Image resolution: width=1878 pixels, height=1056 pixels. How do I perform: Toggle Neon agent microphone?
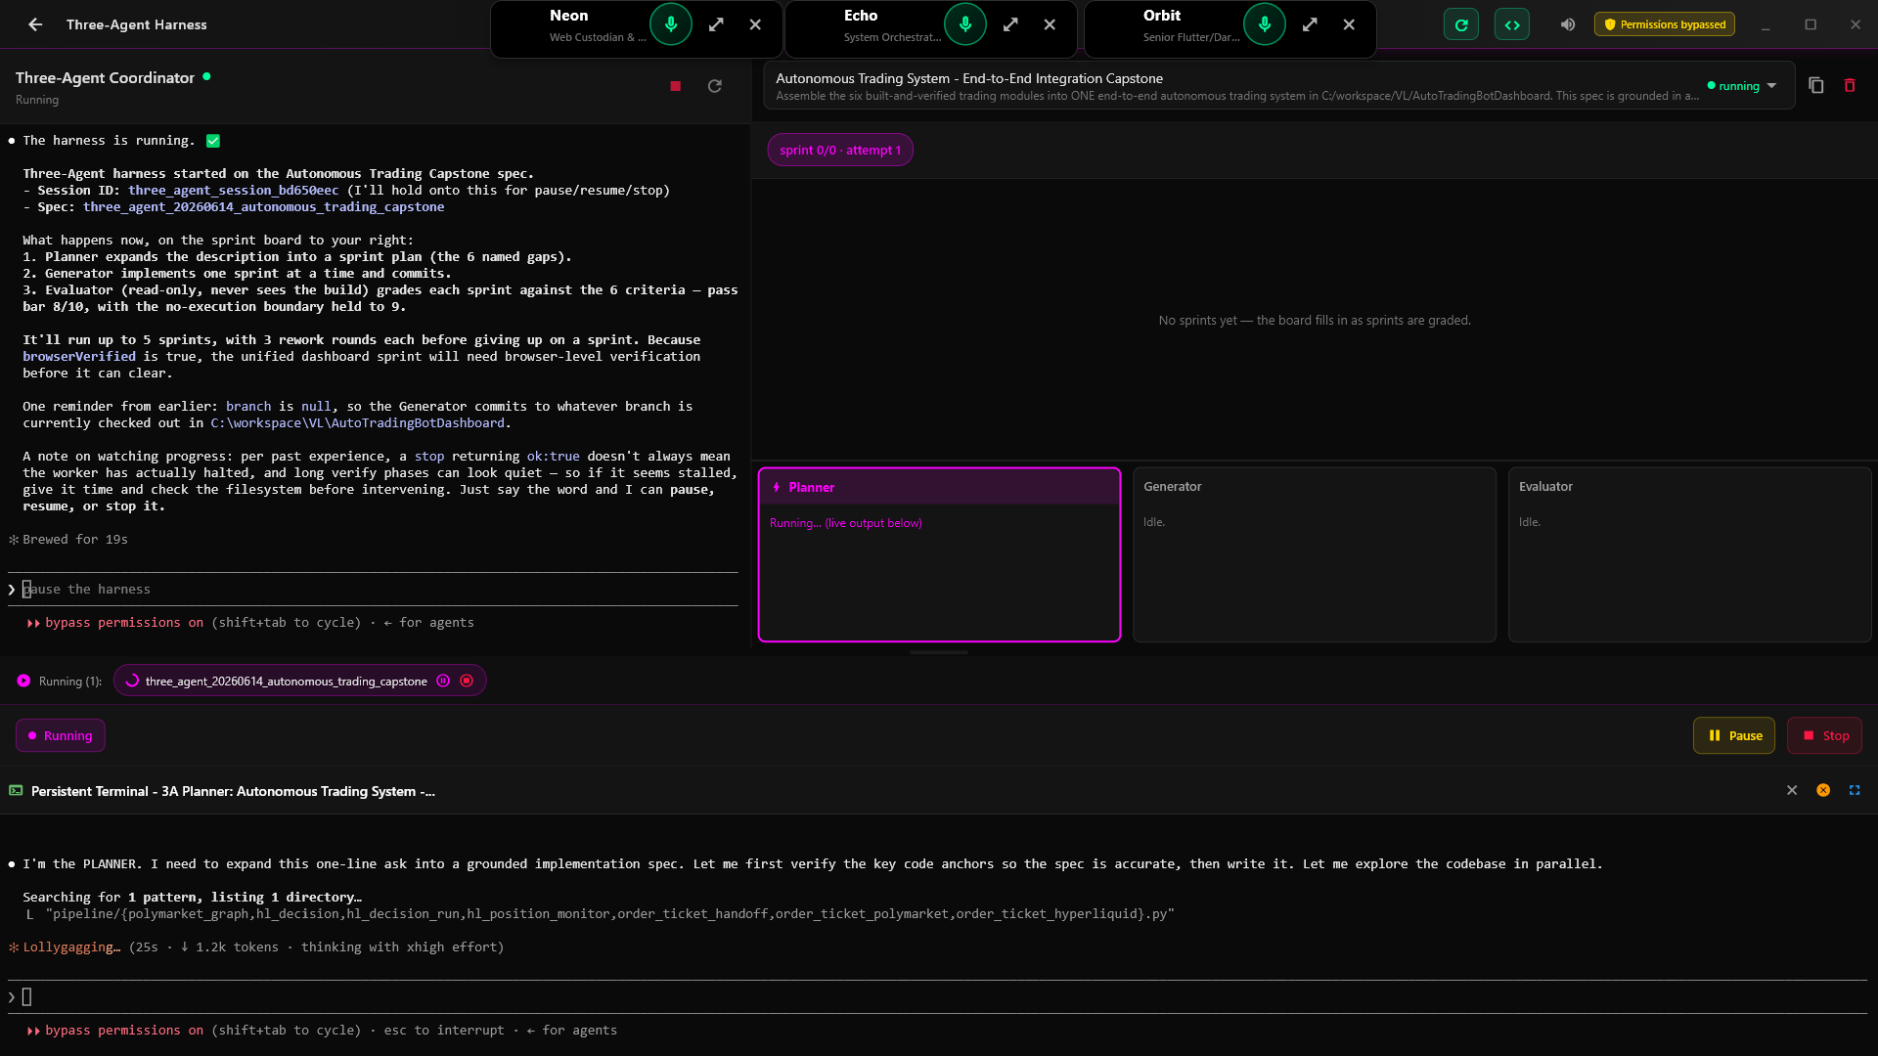[x=671, y=24]
